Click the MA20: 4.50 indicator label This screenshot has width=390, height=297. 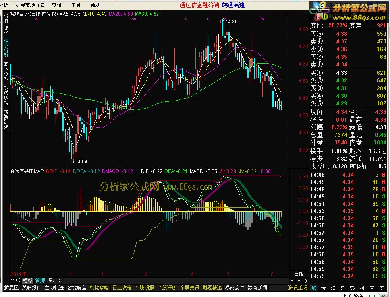(x=121, y=14)
